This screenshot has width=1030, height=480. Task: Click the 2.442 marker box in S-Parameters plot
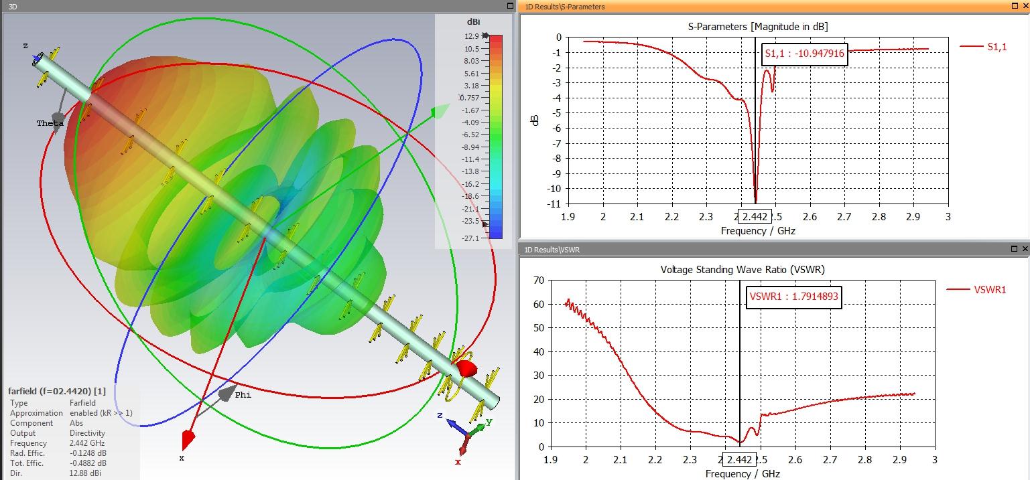[x=755, y=216]
